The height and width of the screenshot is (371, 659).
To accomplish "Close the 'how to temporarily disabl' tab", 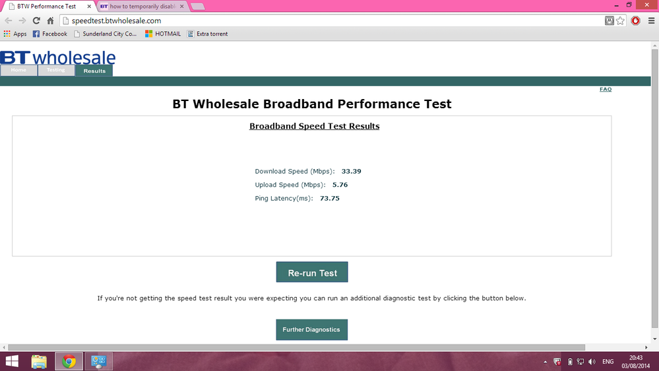I will click(x=181, y=7).
